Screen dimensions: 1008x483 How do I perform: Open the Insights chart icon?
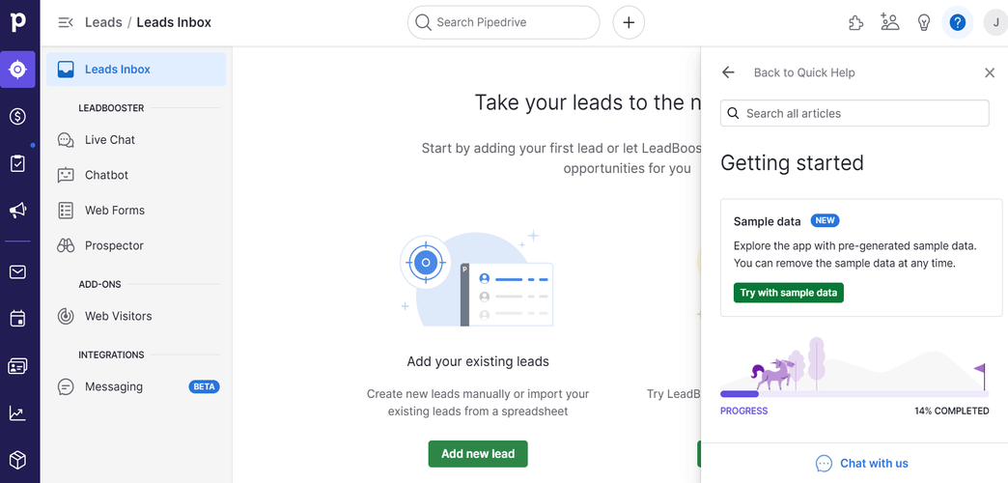(x=18, y=413)
